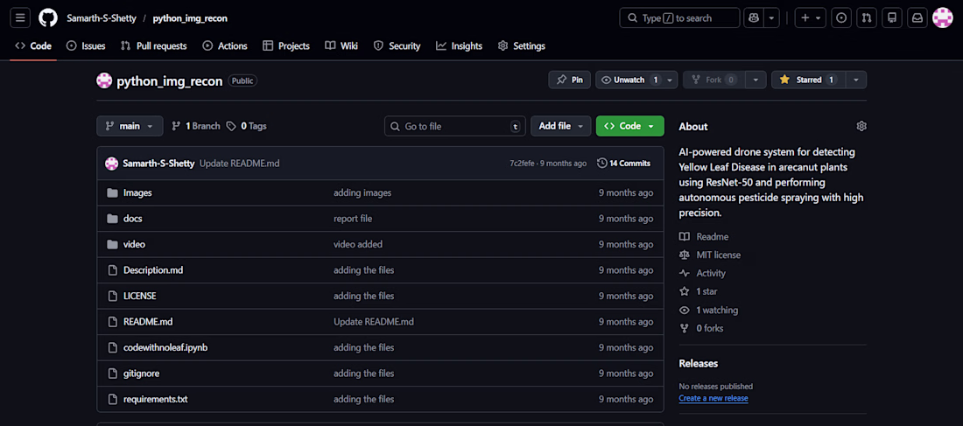Image resolution: width=963 pixels, height=426 pixels.
Task: Switch to the Security tab
Action: pos(397,45)
